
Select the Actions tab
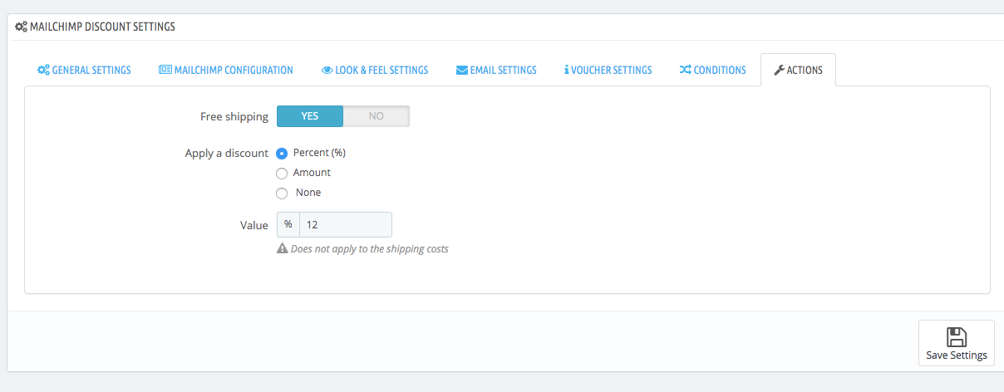coord(798,70)
